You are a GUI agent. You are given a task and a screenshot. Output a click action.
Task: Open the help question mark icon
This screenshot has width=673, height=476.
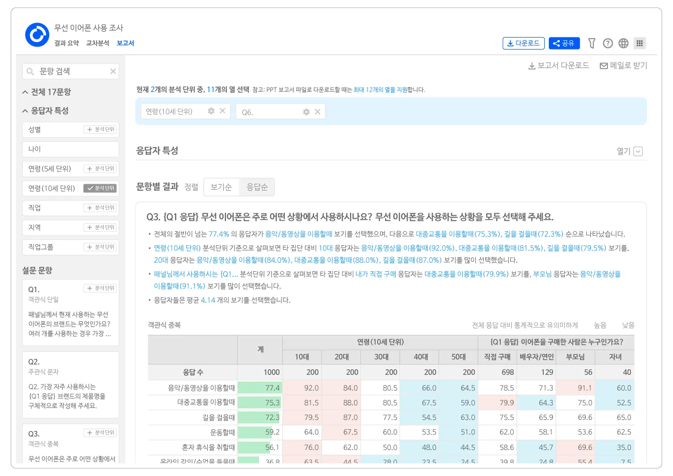coord(608,43)
